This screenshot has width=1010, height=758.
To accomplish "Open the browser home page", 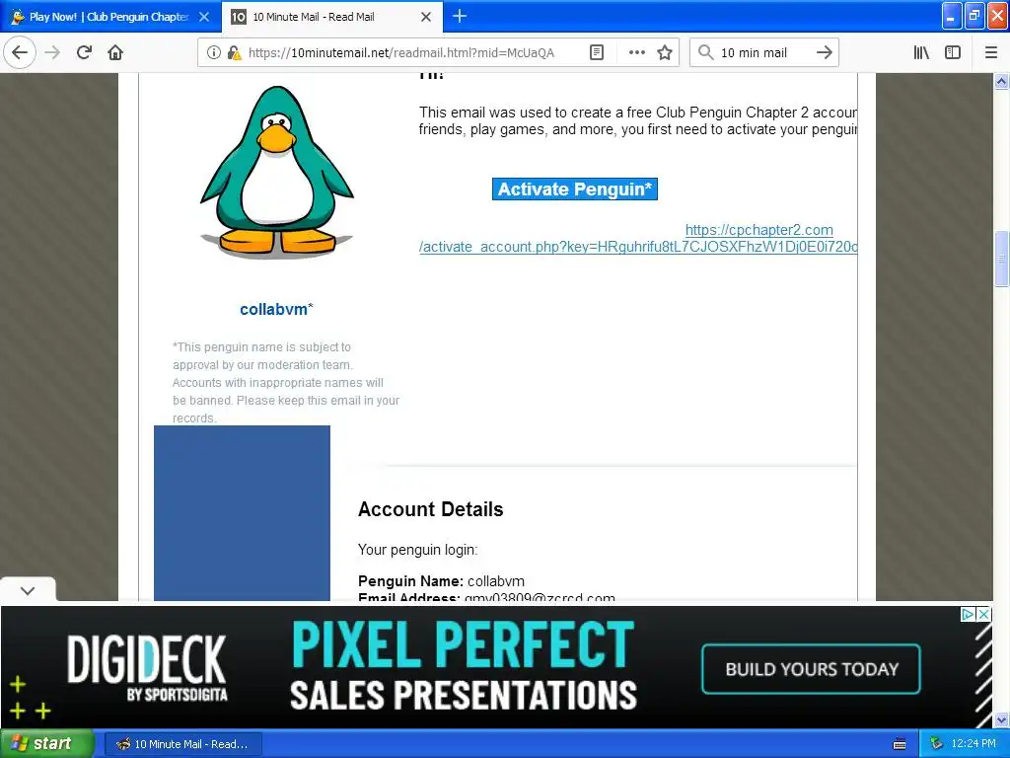I will (x=115, y=52).
